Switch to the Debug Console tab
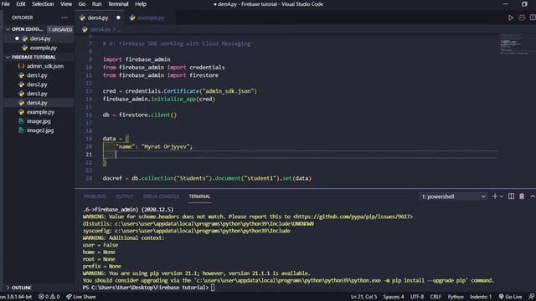The width and height of the screenshot is (536, 301). 161,196
